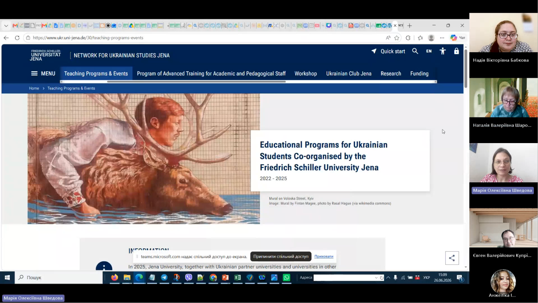Image resolution: width=538 pixels, height=303 pixels.
Task: Open Viber from the taskbar
Action: tap(189, 277)
